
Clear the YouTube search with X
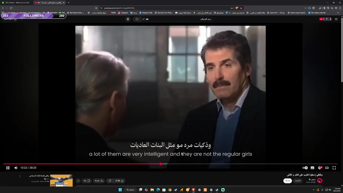pyautogui.click(x=143, y=19)
